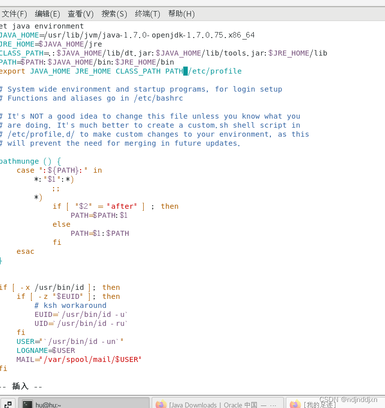Open the 帮助(H) menu
The image size is (385, 408).
pos(181,14)
